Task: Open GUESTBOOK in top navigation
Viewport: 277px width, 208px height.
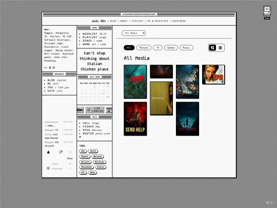Action: (x=179, y=21)
